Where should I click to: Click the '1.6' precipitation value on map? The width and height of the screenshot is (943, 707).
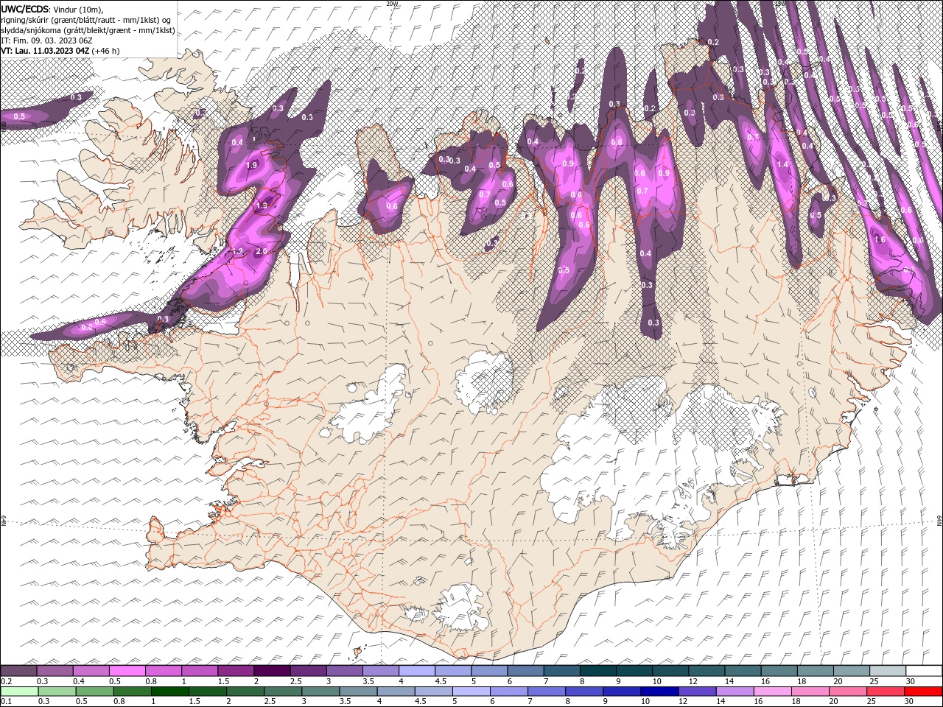(879, 239)
